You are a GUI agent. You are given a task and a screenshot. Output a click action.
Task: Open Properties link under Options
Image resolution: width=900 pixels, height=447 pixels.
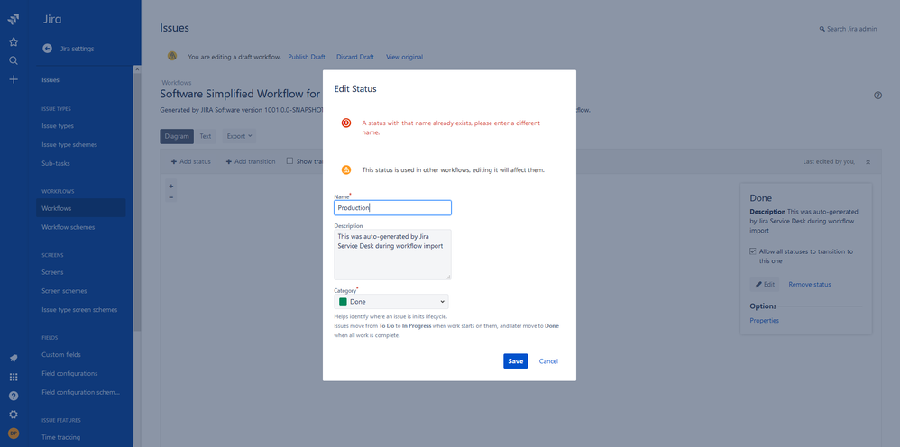point(765,321)
